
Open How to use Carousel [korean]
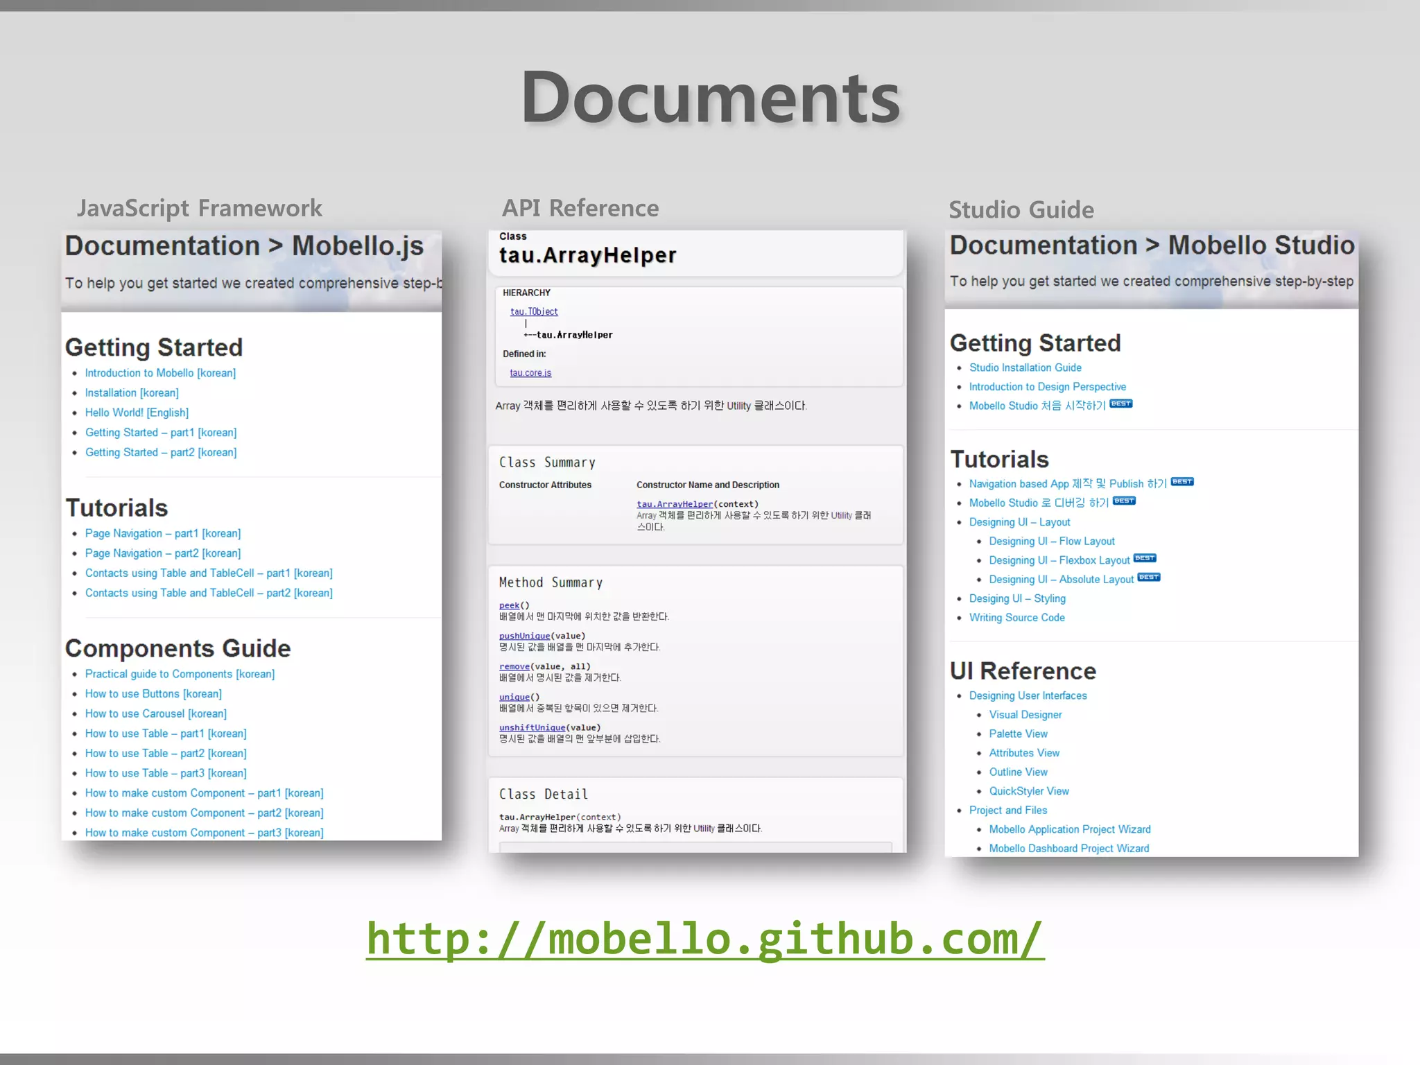[x=155, y=713]
